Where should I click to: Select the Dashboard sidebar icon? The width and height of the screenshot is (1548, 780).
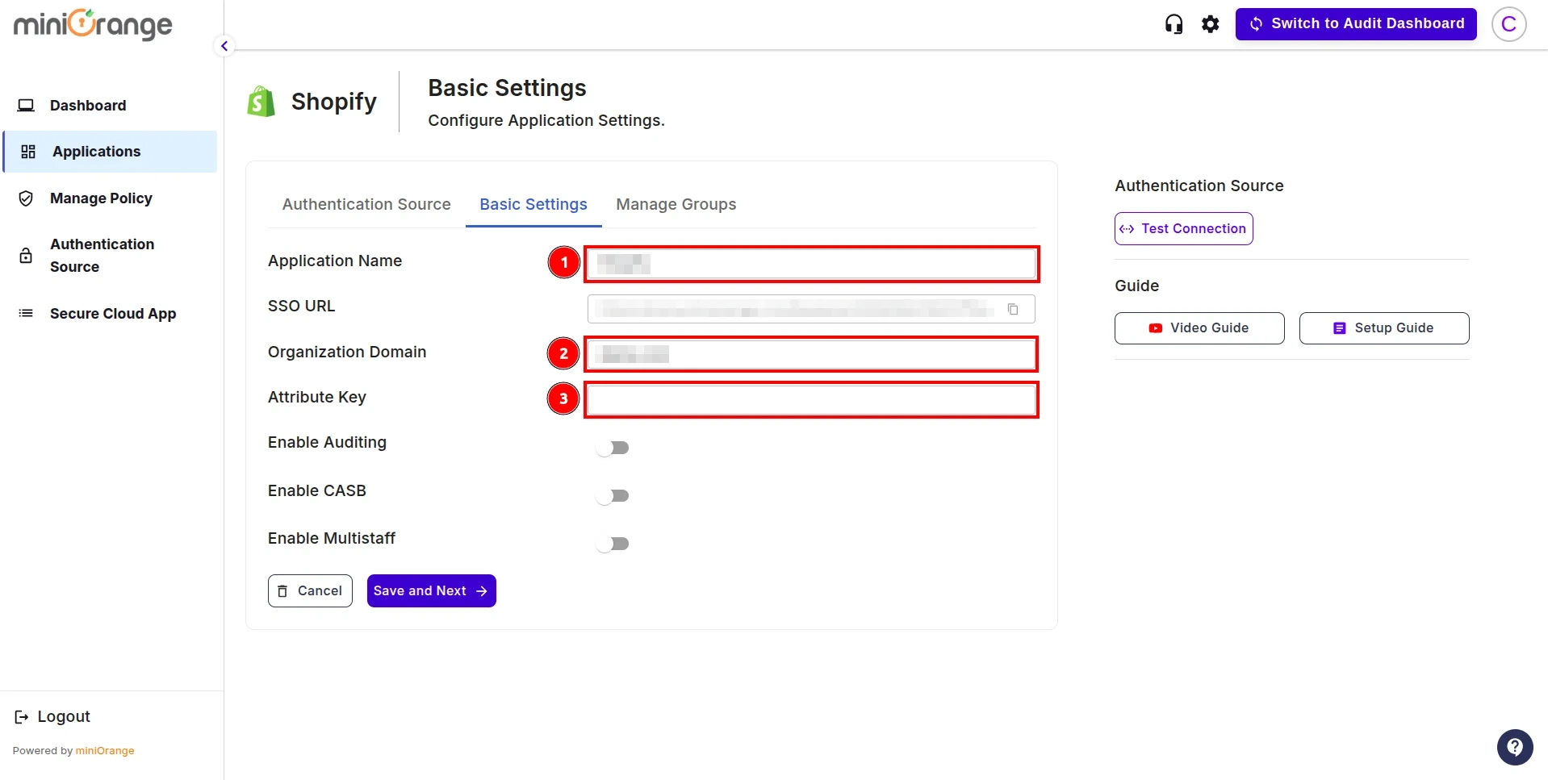[x=27, y=105]
